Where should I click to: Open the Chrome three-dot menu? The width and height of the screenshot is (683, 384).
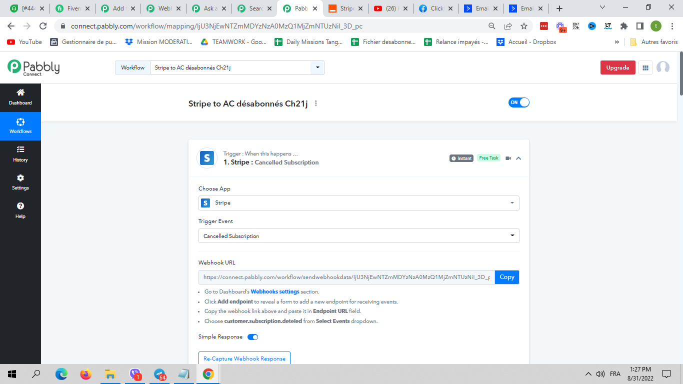tap(671, 26)
